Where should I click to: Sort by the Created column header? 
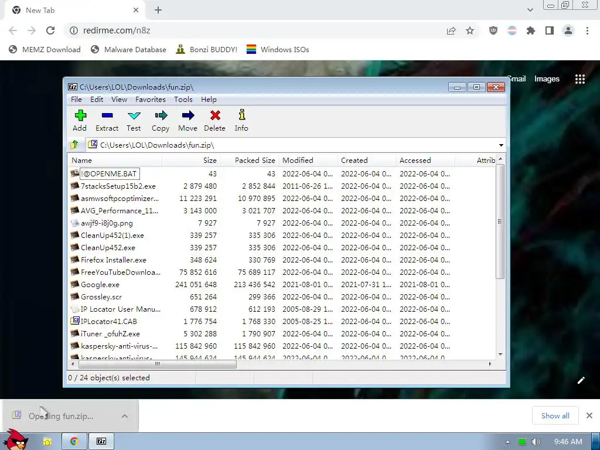[367, 161]
